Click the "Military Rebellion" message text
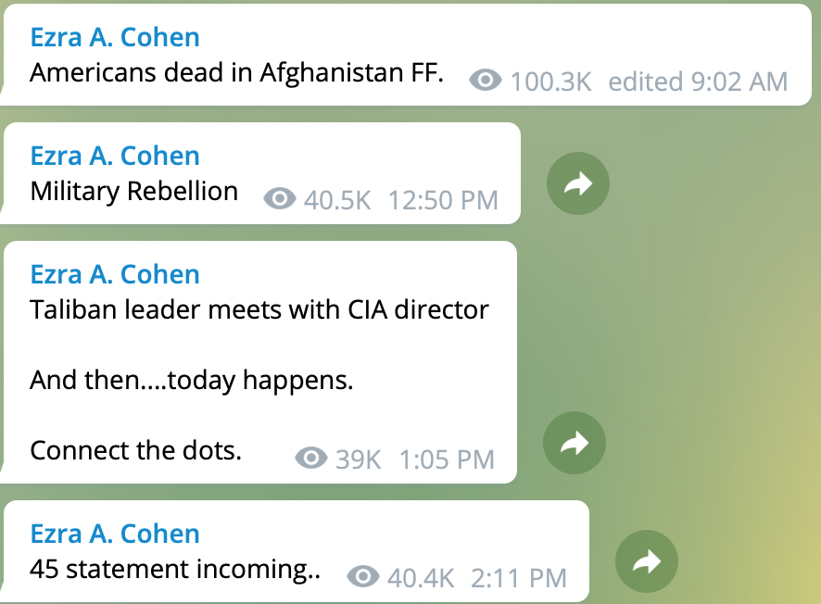Screen dimensions: 821x604 coord(134,192)
